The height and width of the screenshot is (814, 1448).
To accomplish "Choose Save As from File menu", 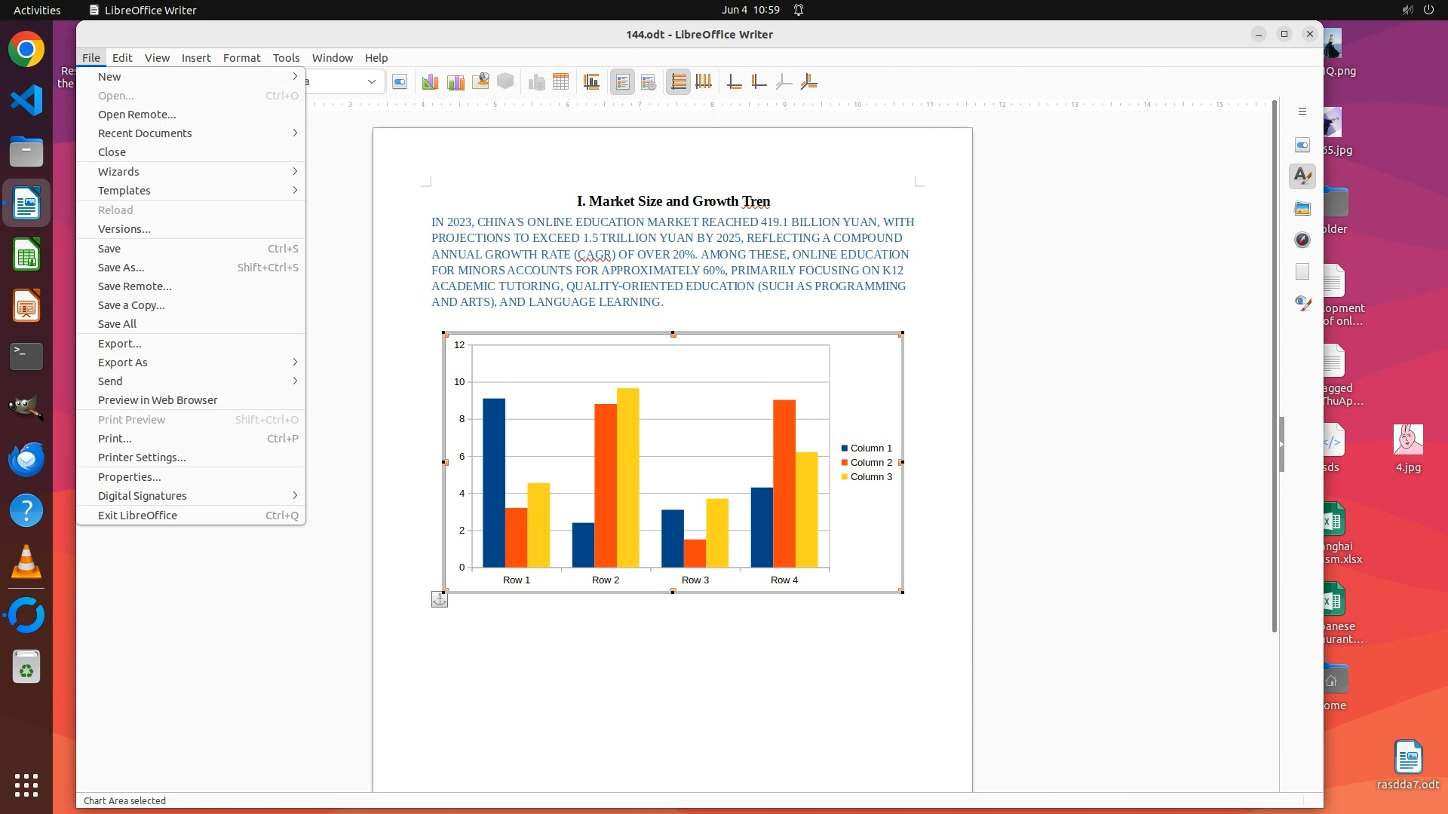I will point(121,268).
